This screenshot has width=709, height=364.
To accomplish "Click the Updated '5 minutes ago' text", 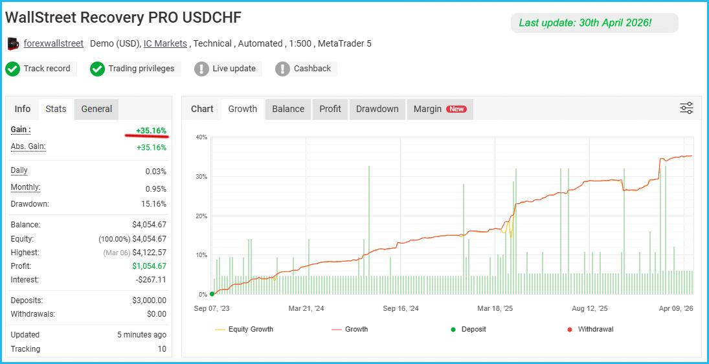I will 142,335.
